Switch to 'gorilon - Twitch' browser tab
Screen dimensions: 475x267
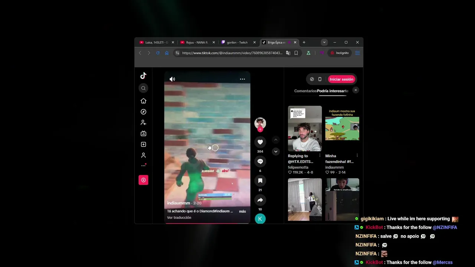(239, 42)
